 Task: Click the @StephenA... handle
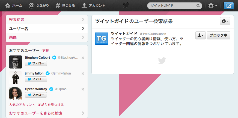point(68,58)
